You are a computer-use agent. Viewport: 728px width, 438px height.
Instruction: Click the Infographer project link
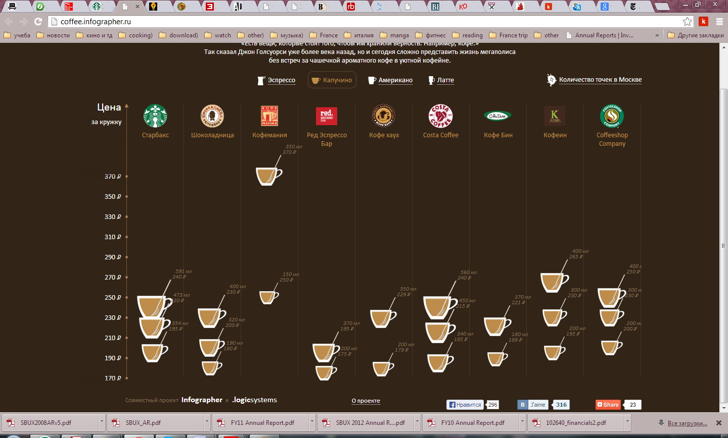point(202,400)
